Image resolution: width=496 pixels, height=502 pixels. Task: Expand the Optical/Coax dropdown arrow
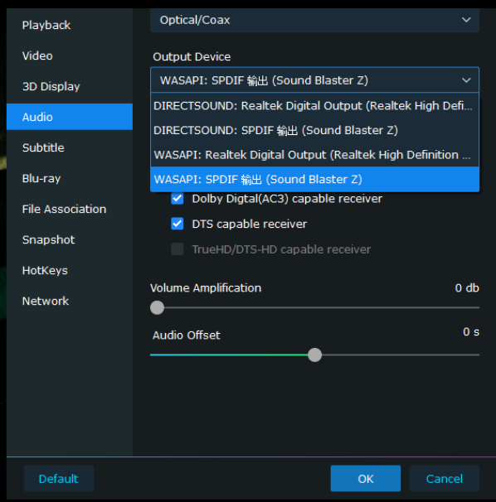466,20
